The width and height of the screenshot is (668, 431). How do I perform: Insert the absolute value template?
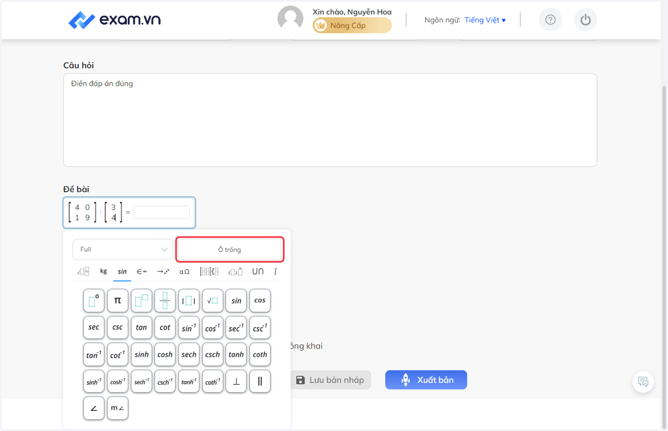pyautogui.click(x=189, y=300)
